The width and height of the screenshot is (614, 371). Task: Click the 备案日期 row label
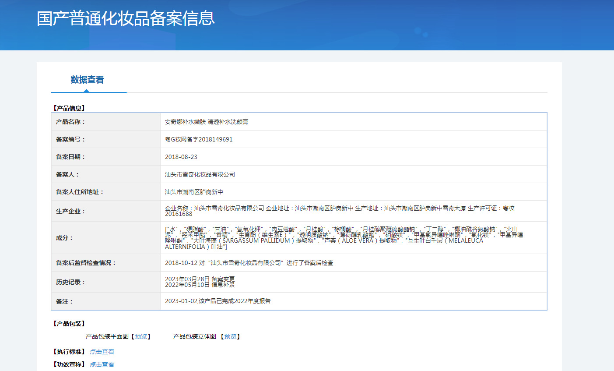(x=70, y=157)
